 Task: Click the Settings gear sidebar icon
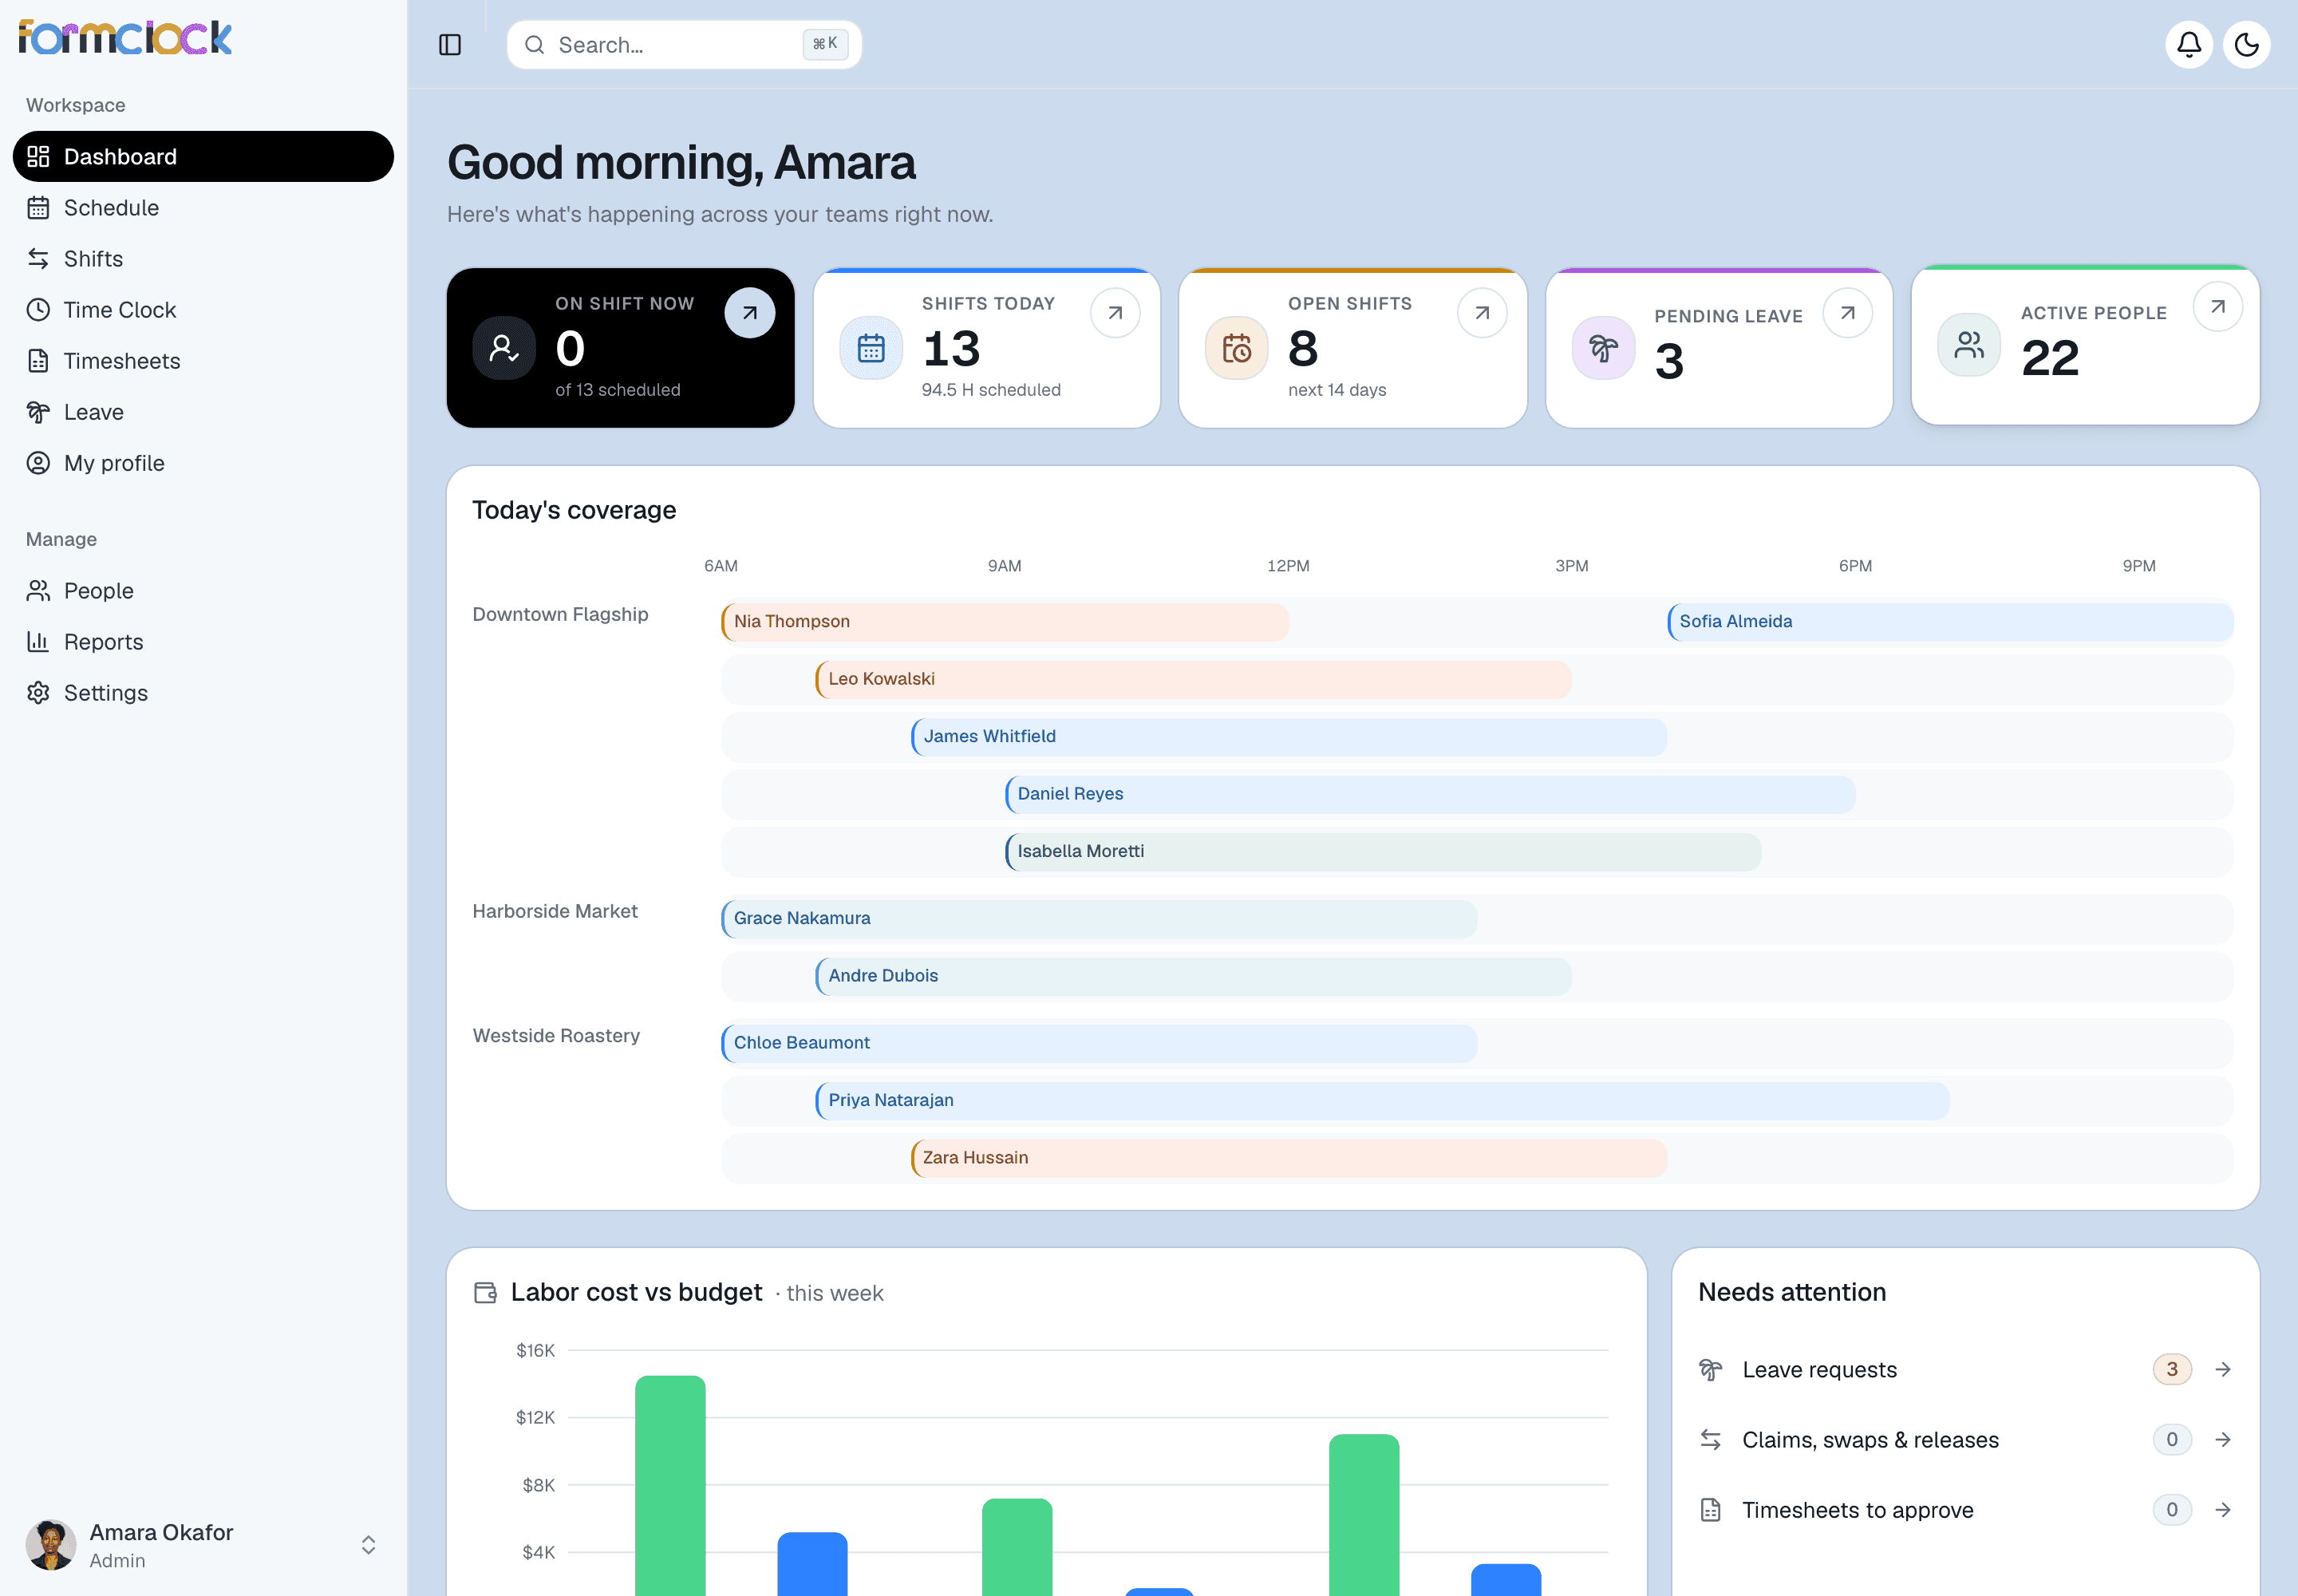coord(38,693)
